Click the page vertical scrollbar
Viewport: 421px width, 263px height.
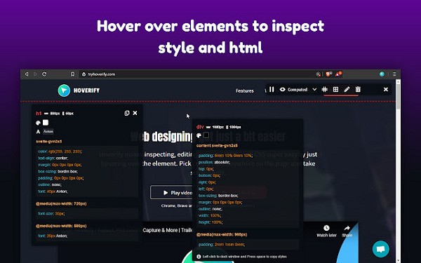pos(398,171)
